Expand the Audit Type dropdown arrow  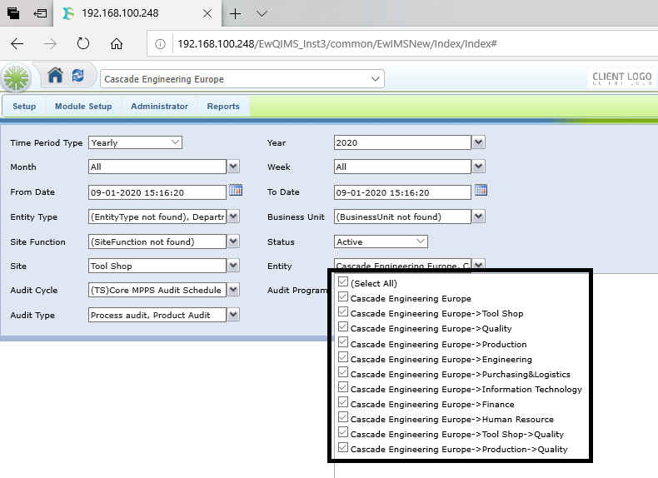click(x=233, y=315)
